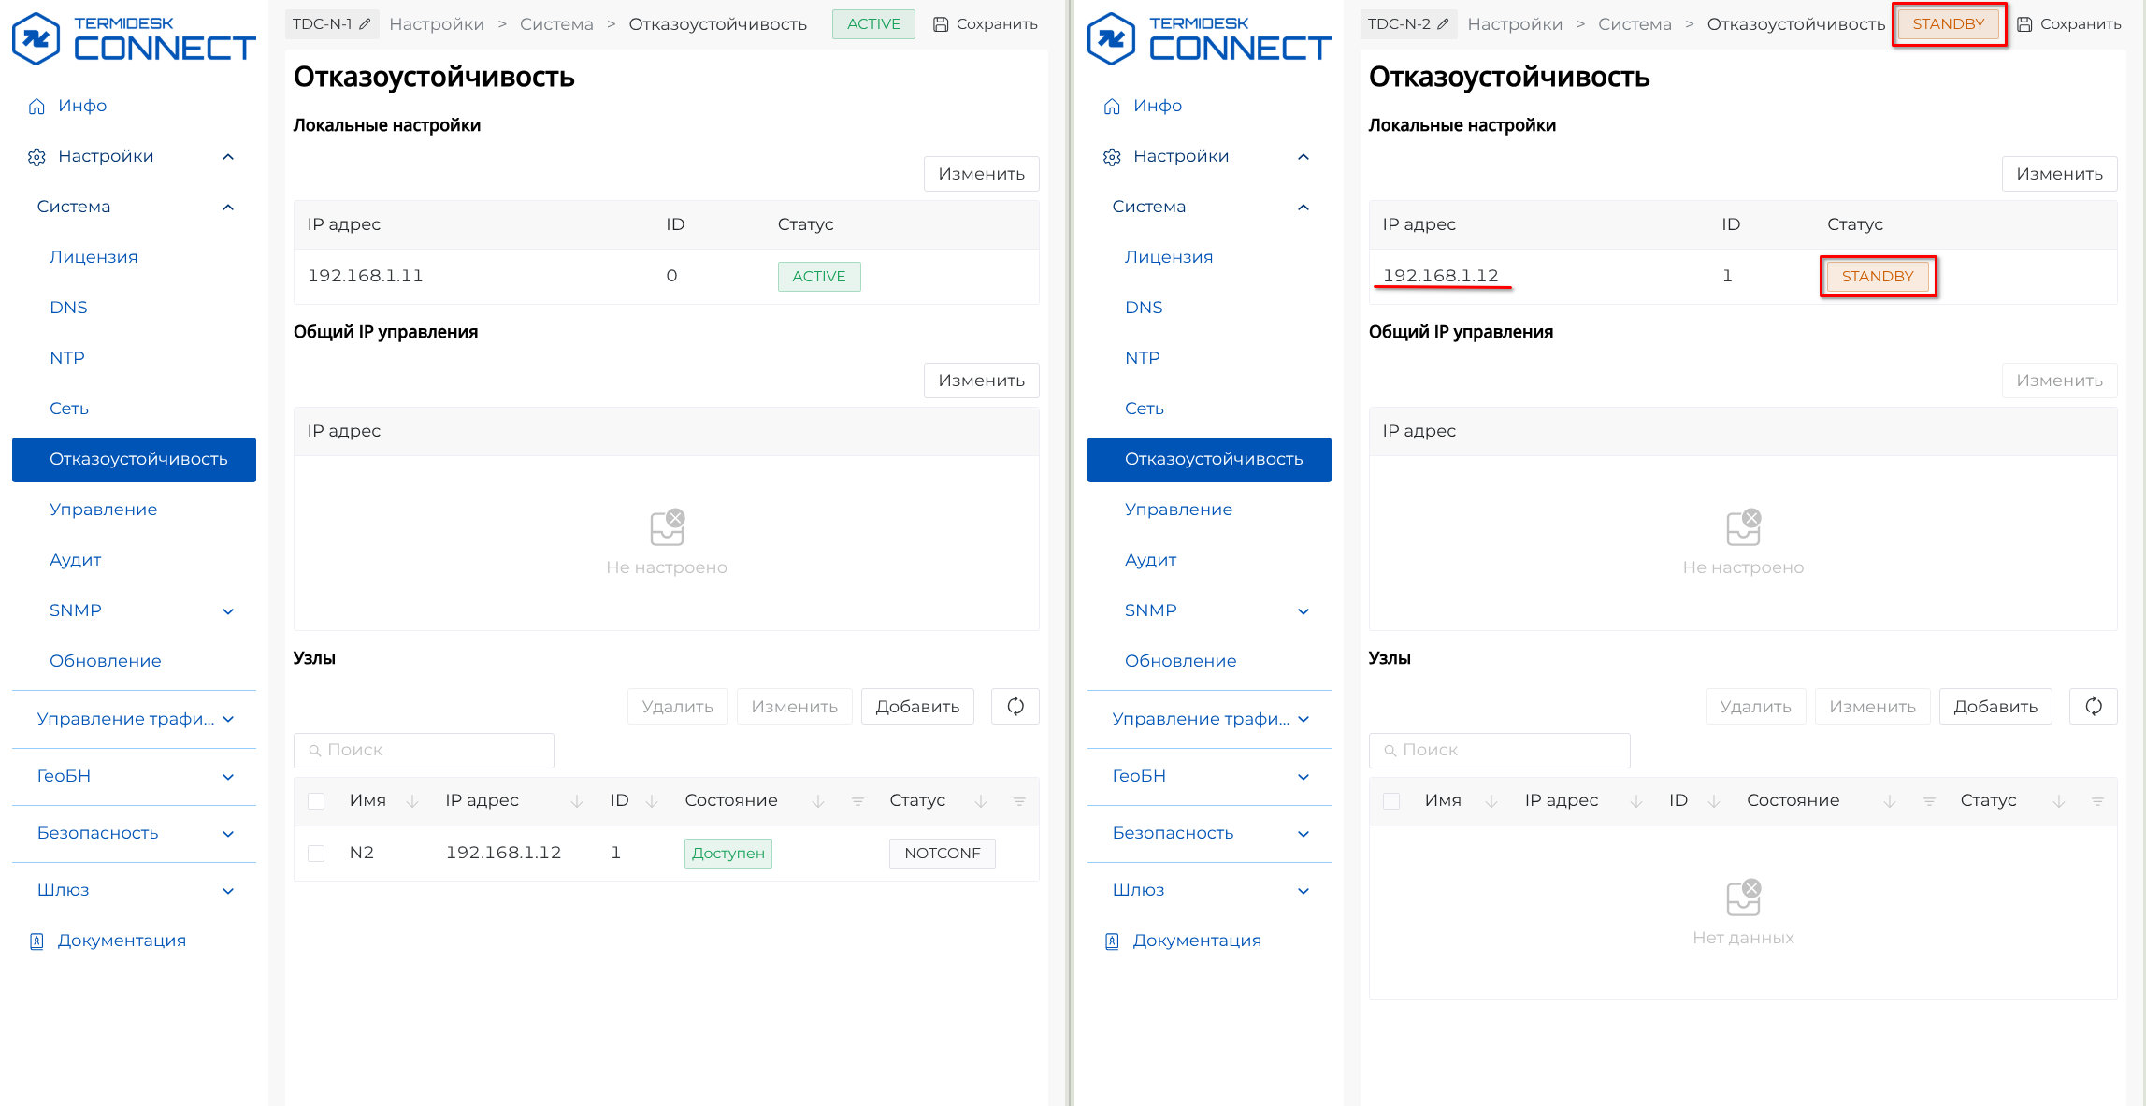Check the N2 node row checkbox
Screen dimensions: 2146x1106
pyautogui.click(x=316, y=854)
